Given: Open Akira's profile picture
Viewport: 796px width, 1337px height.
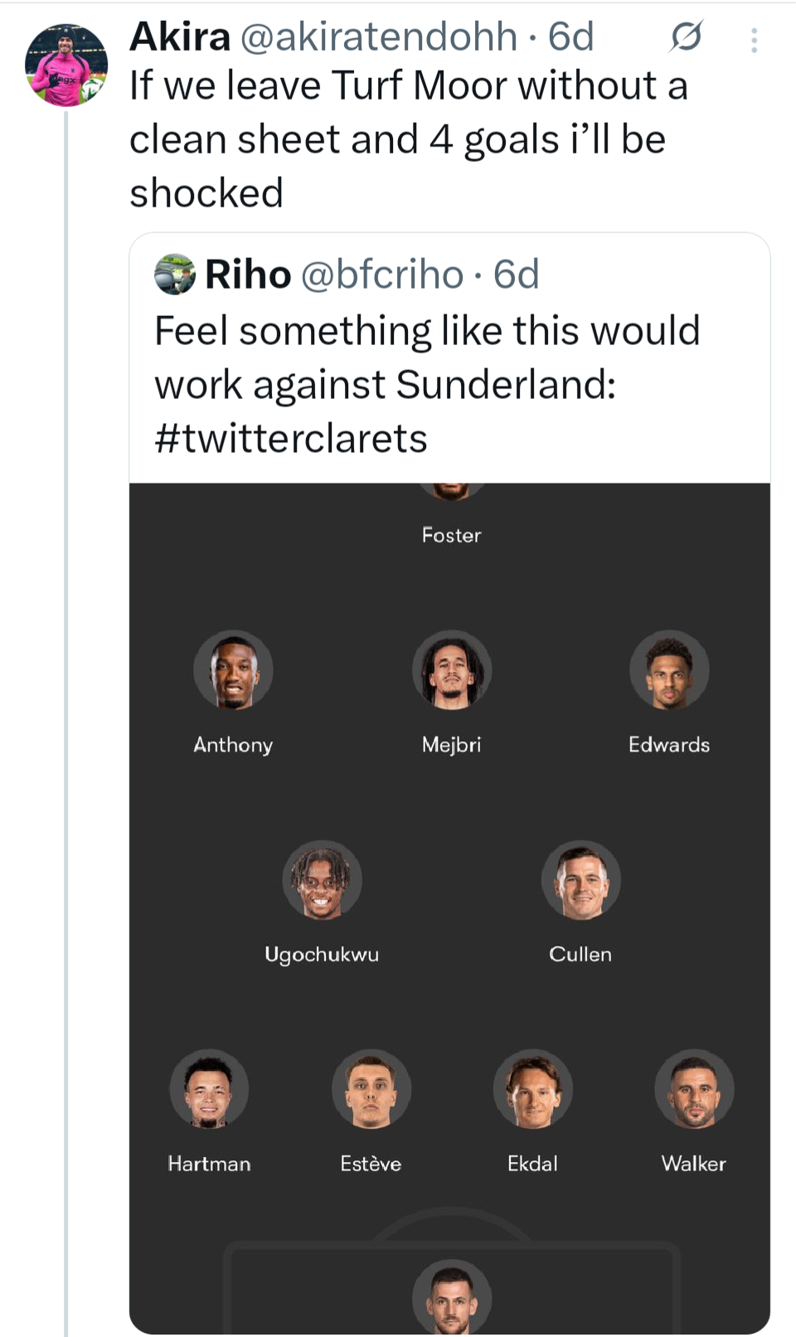Looking at the screenshot, I should click(x=66, y=66).
